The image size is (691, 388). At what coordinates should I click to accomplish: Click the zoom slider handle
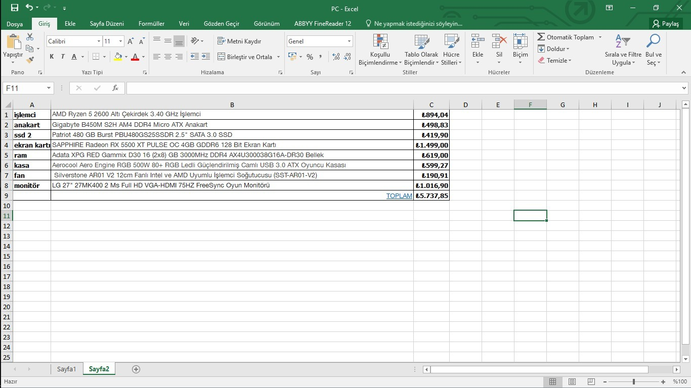click(x=634, y=381)
